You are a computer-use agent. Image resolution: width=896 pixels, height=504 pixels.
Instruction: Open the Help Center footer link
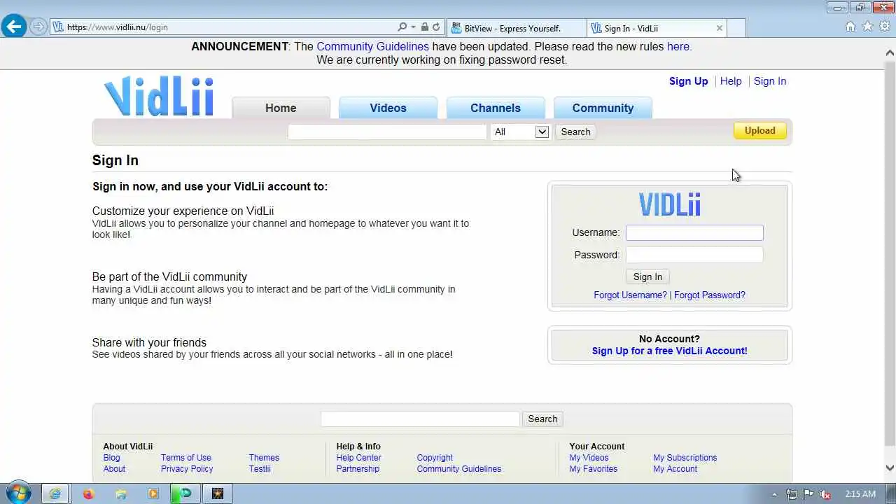click(x=358, y=458)
